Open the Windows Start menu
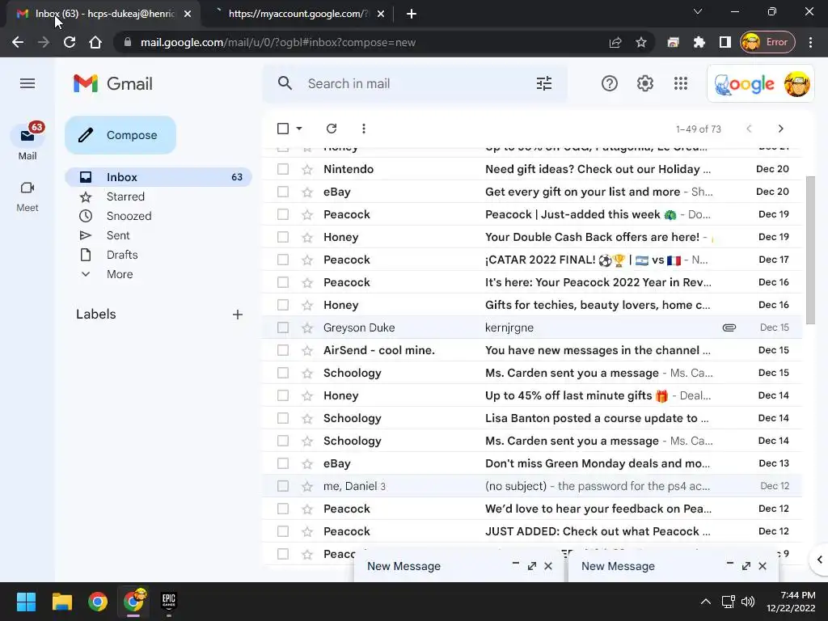The height and width of the screenshot is (621, 828). [26, 602]
